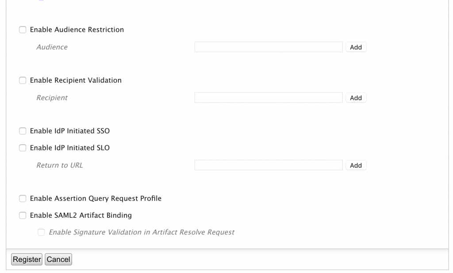The width and height of the screenshot is (453, 273).
Task: Select the Return to URL text field
Action: [x=269, y=165]
